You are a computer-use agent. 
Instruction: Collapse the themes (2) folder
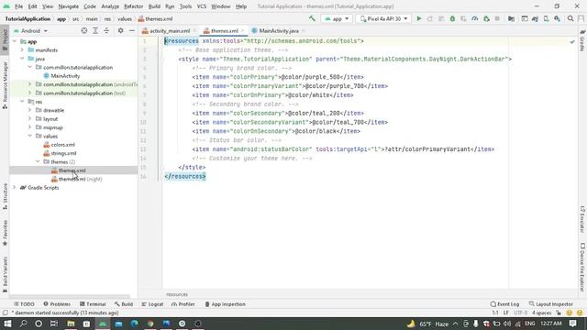tap(38, 161)
